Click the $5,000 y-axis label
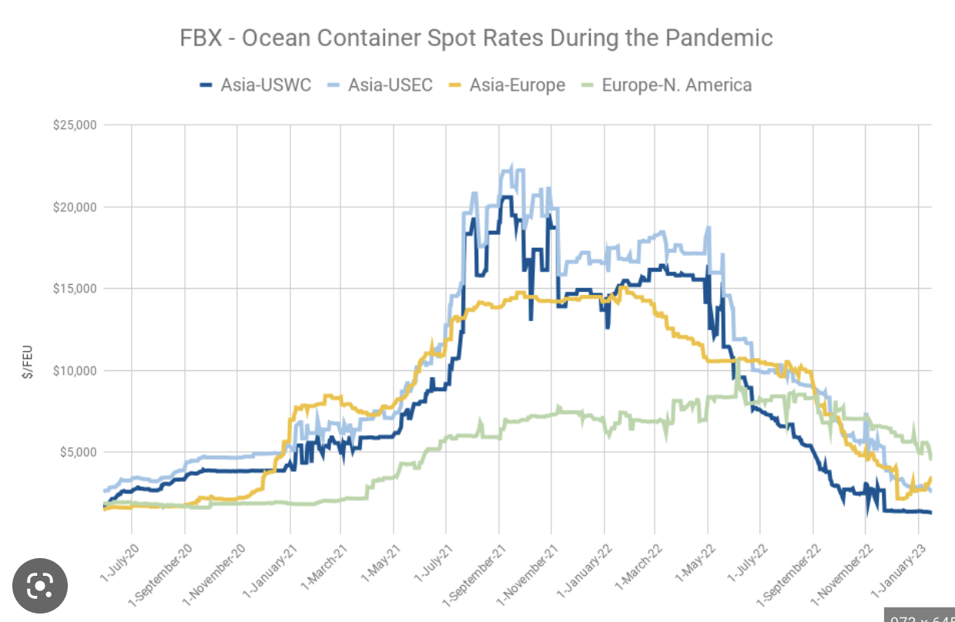This screenshot has height=622, width=955. (x=78, y=452)
